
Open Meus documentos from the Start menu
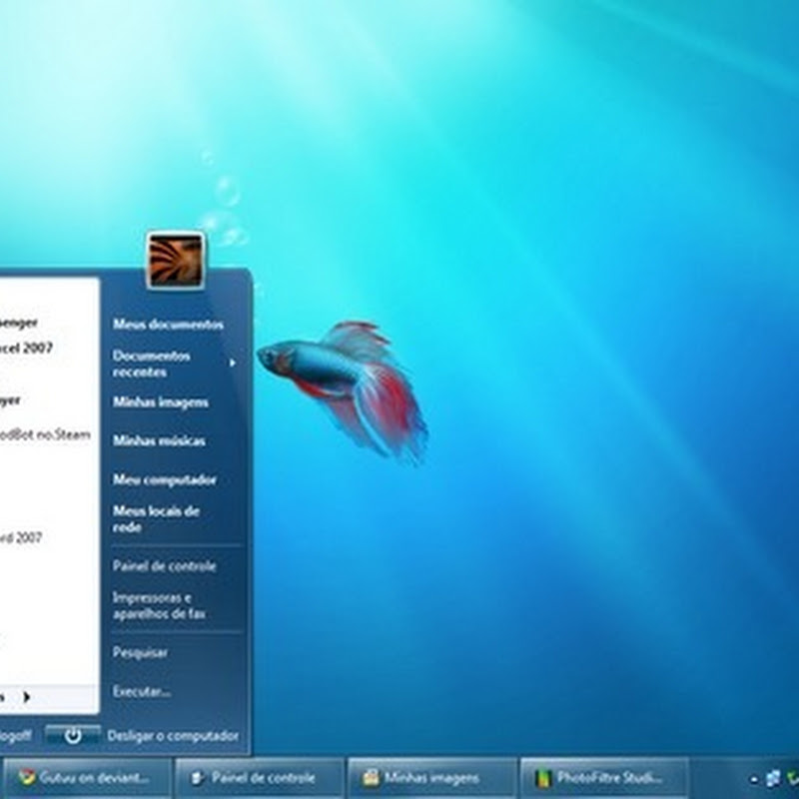click(x=168, y=325)
